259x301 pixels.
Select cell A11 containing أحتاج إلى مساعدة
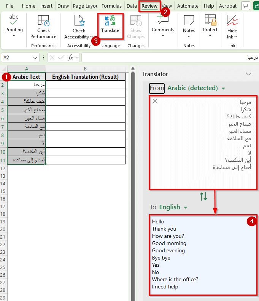[27, 160]
